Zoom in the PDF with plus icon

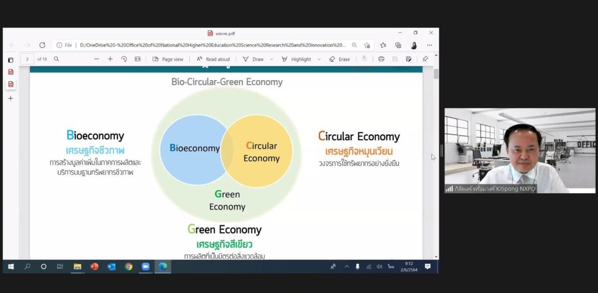[110, 59]
